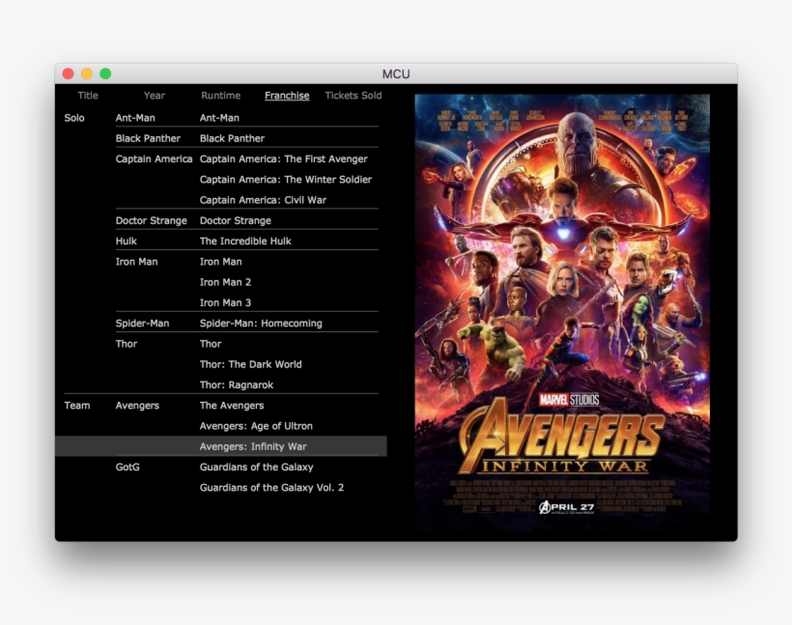Select the Ant-Man movie entry

click(x=221, y=117)
